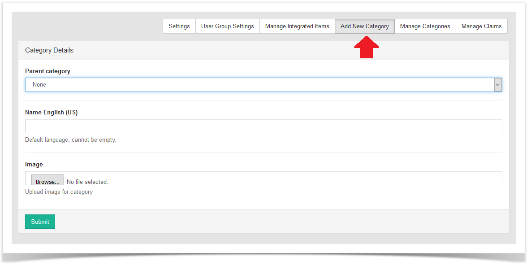This screenshot has height=266, width=531.
Task: Open the Manage Categories tab
Action: pyautogui.click(x=425, y=26)
